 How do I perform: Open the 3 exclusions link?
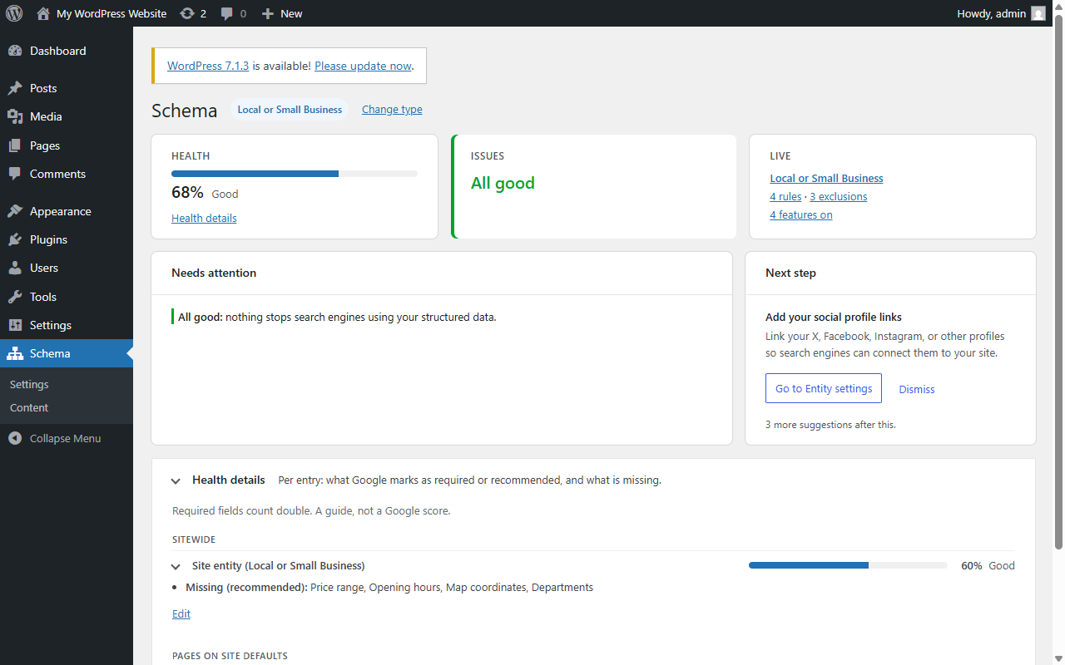click(x=839, y=196)
